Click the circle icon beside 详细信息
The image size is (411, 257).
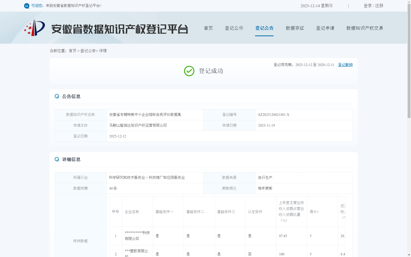pos(57,159)
